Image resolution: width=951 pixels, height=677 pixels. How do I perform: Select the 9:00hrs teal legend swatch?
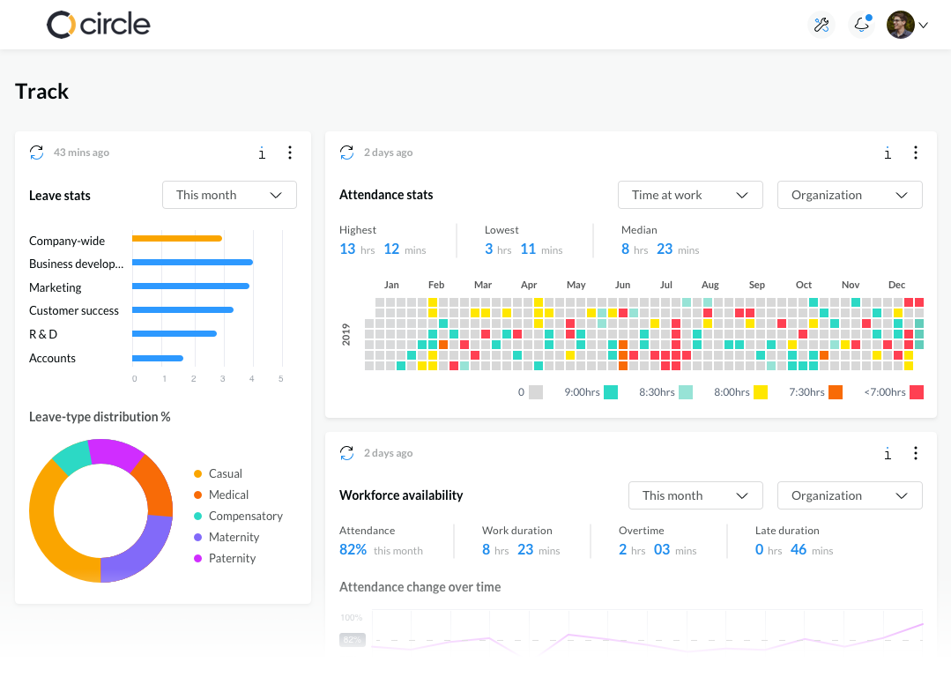coord(611,392)
